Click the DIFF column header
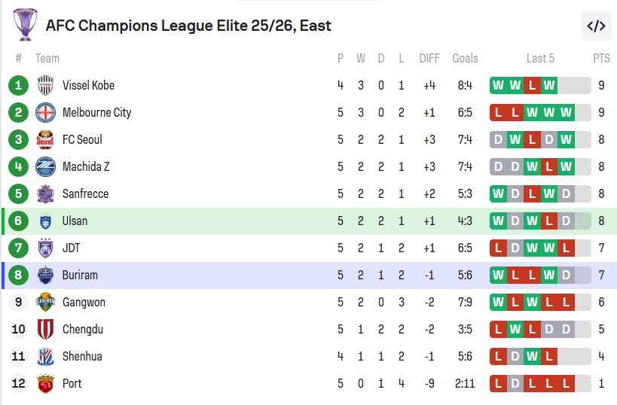 pos(429,59)
